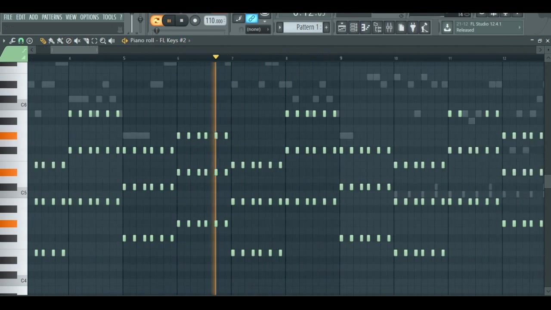Viewport: 551px width, 310px height.
Task: Click bar 8 on the timeline ruler
Action: (x=287, y=58)
